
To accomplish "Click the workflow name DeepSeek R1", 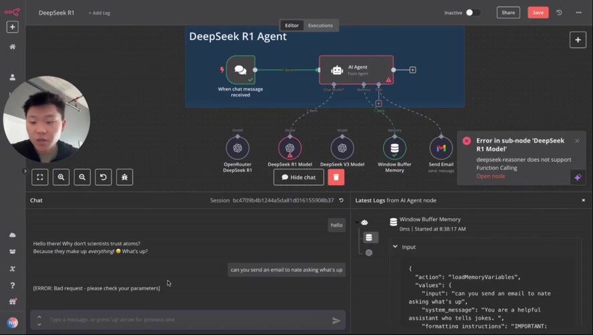I will click(x=56, y=13).
